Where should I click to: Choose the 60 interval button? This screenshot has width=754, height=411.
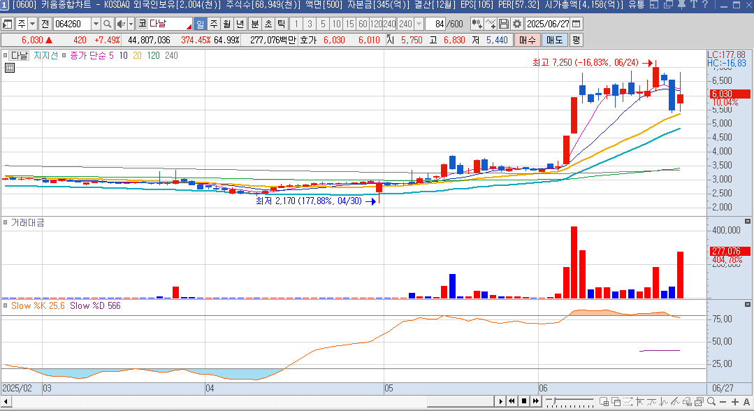coord(363,24)
